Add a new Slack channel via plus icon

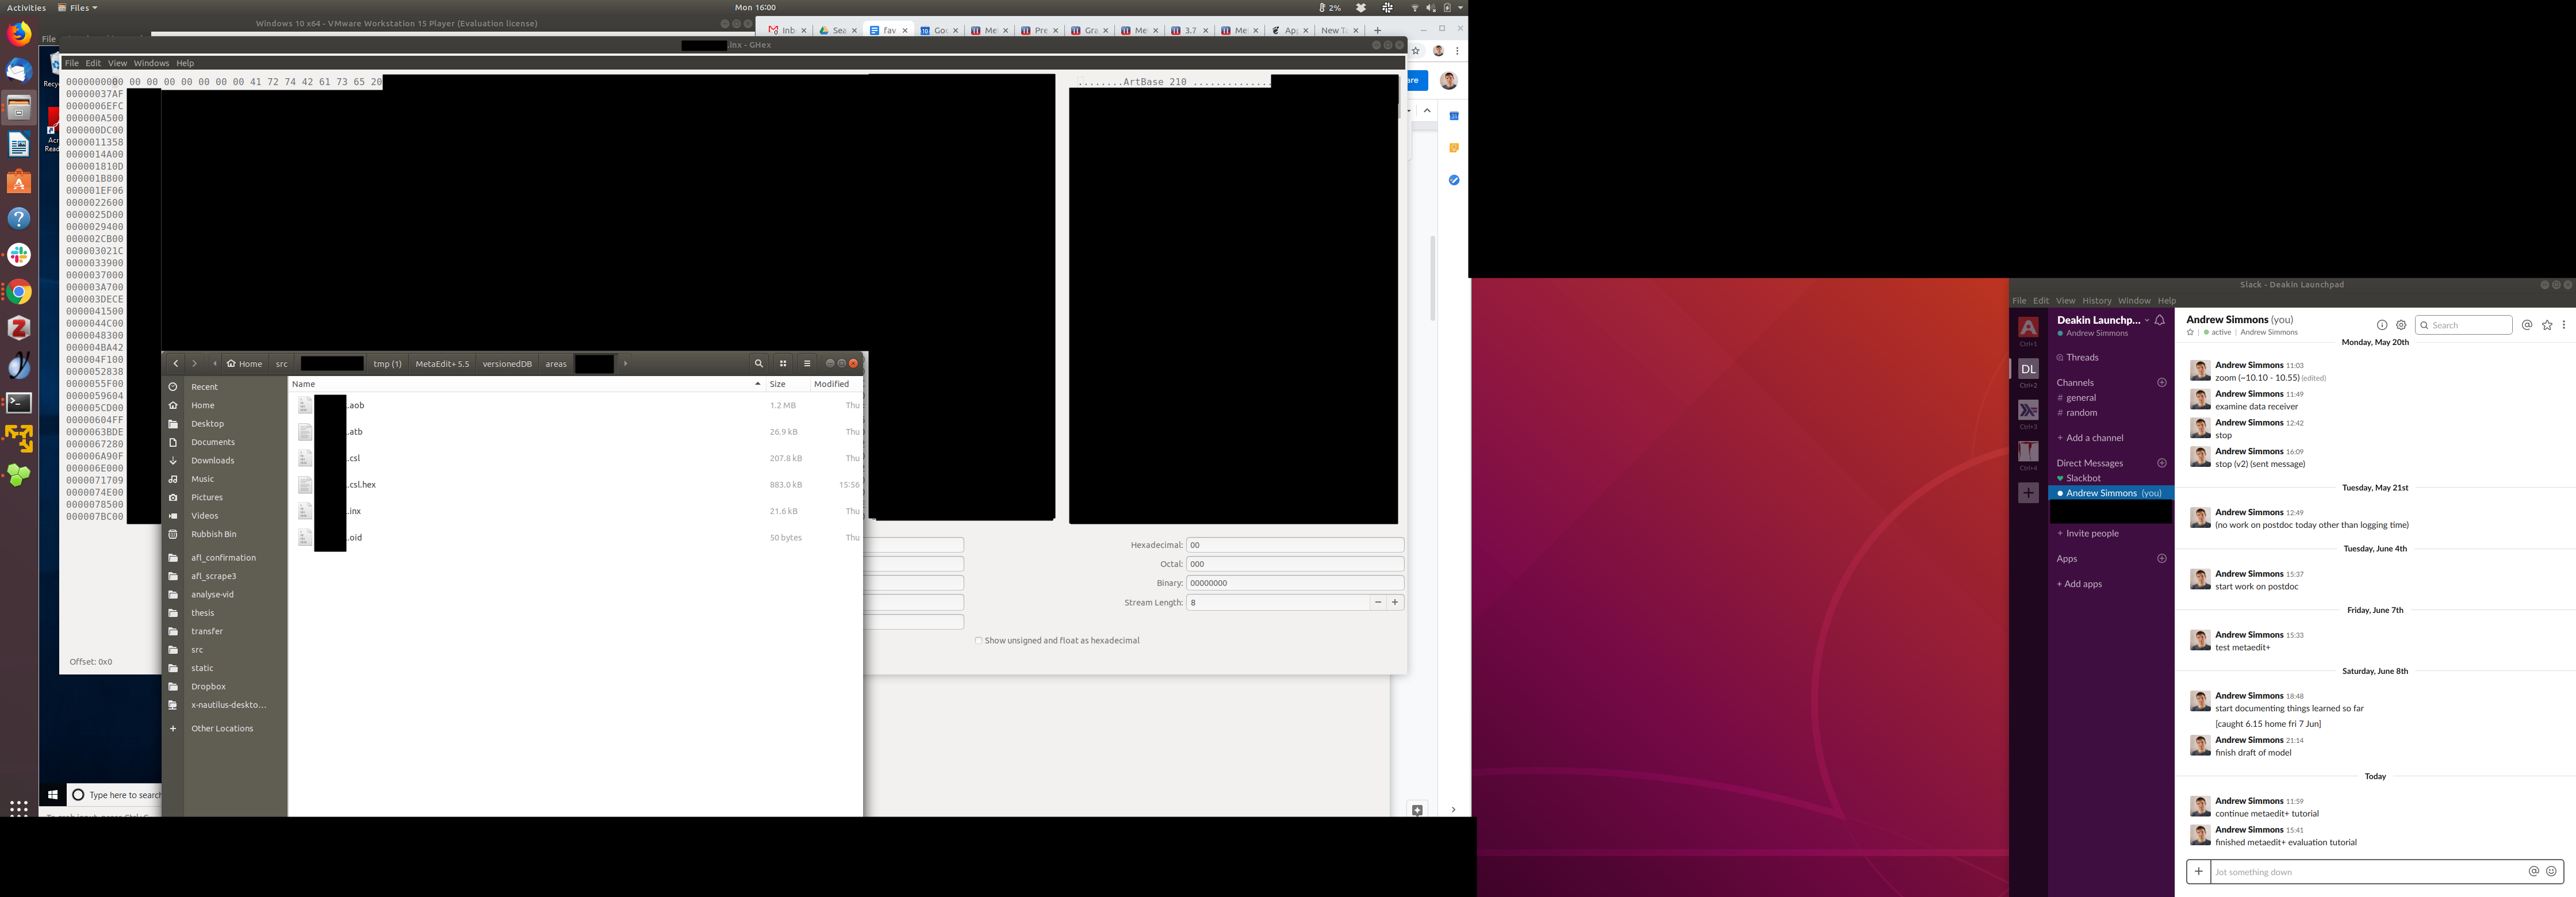pyautogui.click(x=2162, y=382)
